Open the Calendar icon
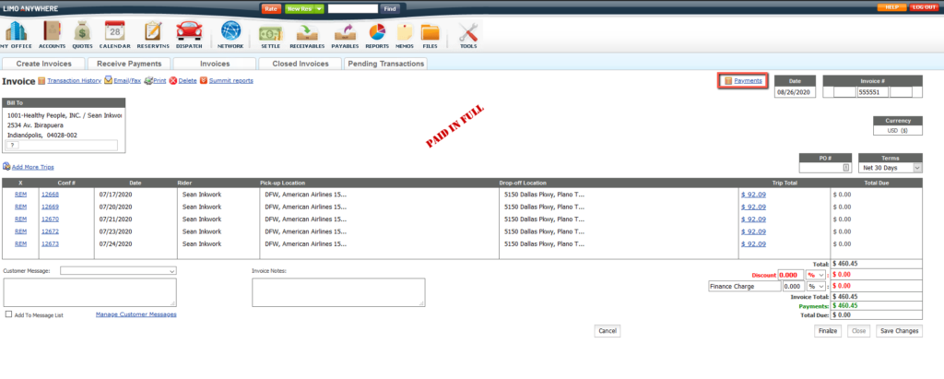Screen dimensions: 944x379 click(x=114, y=30)
